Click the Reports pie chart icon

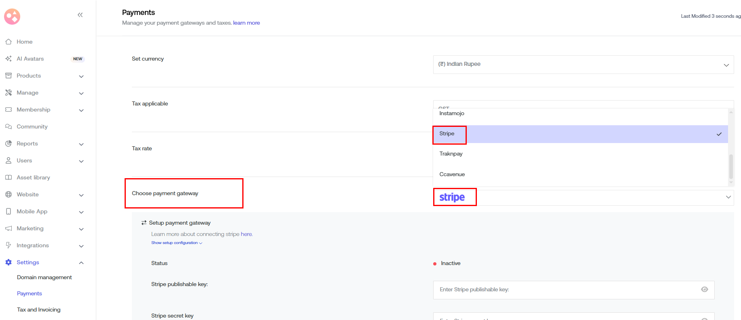point(8,143)
